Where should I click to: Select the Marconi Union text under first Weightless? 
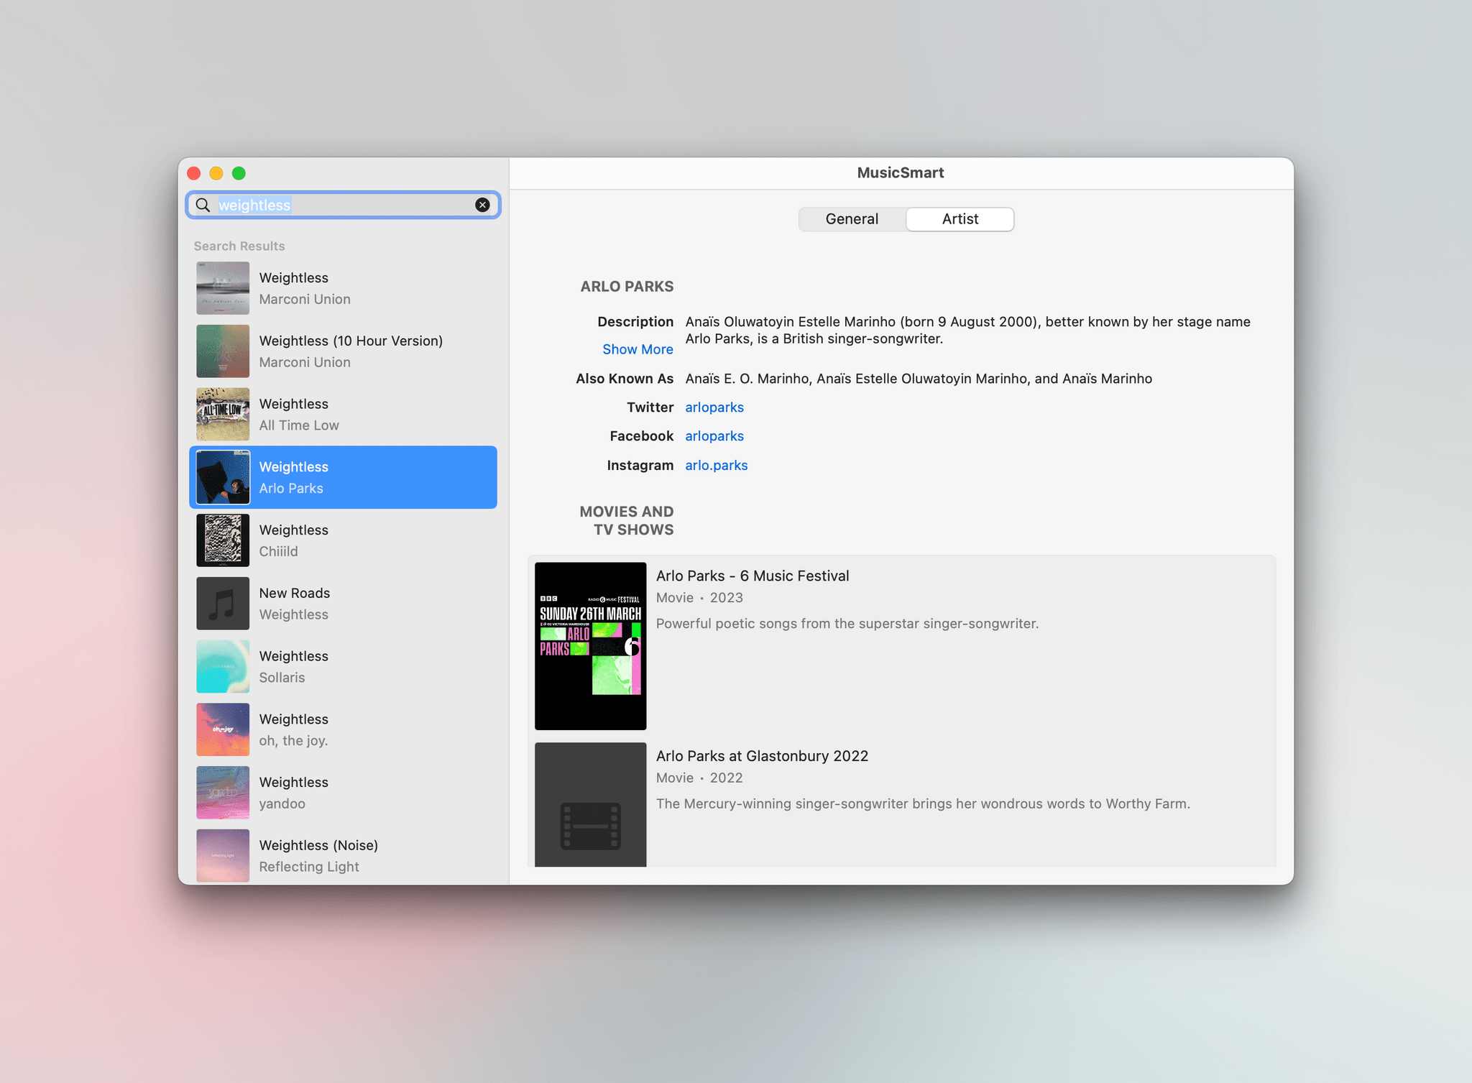305,299
